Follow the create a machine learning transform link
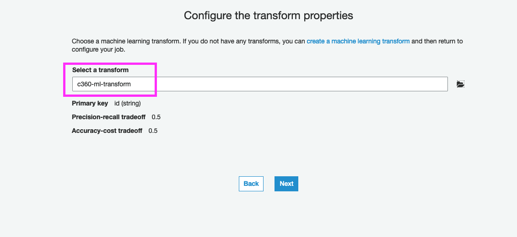This screenshot has width=517, height=237. point(358,41)
